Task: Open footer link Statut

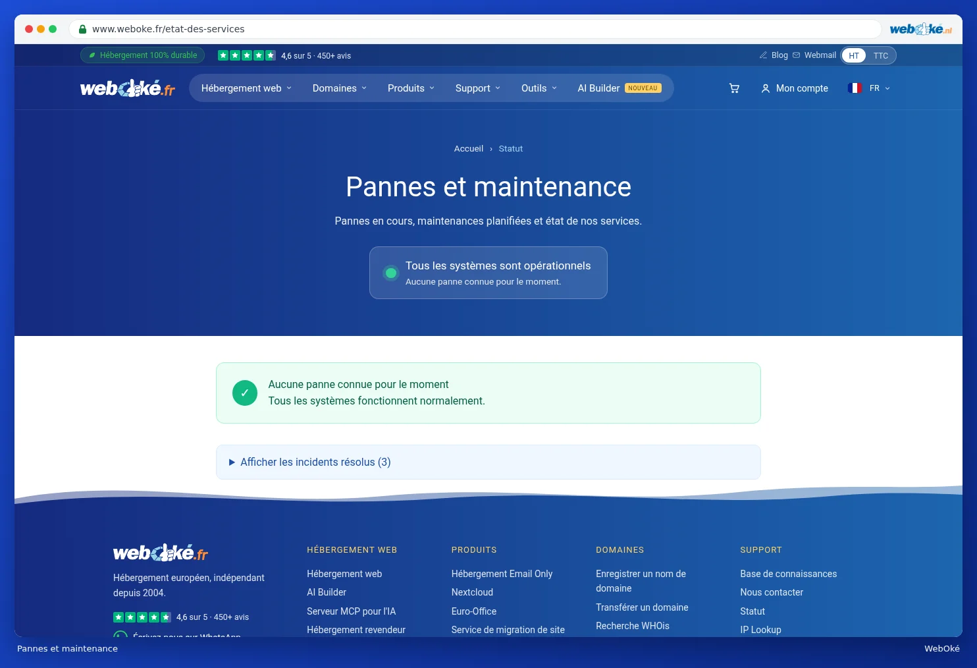Action: (753, 611)
